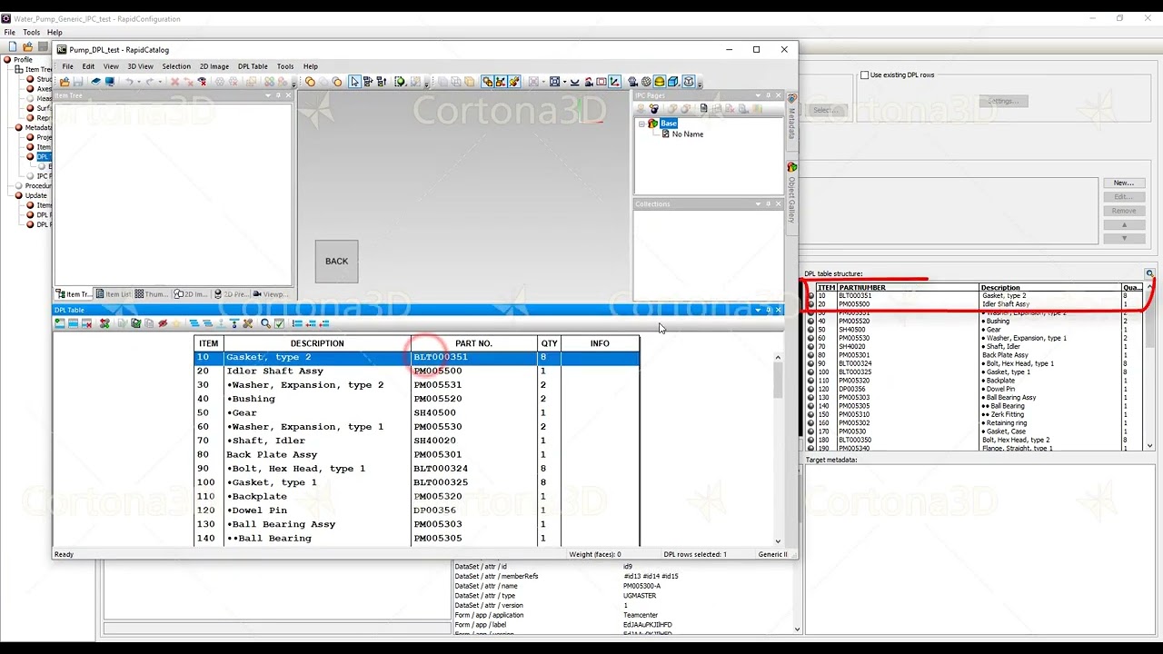The width and height of the screenshot is (1163, 654).
Task: Select Profile in the RapidConfiguration tree
Action: (23, 60)
